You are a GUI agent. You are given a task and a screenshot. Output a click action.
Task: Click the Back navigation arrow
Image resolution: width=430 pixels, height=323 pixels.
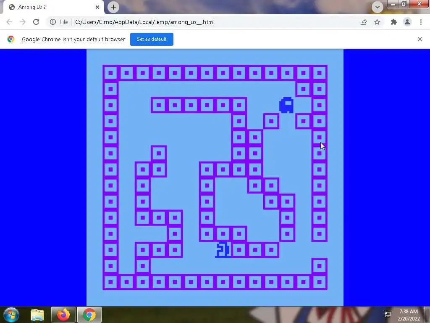pyautogui.click(x=9, y=22)
